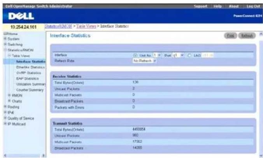263x158 pixels.
Task: Open the Refresh Rate dropdown
Action: (145, 61)
